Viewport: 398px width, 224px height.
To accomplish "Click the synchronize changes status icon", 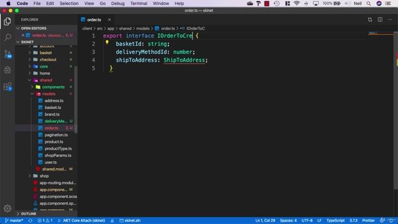I will click(30, 220).
